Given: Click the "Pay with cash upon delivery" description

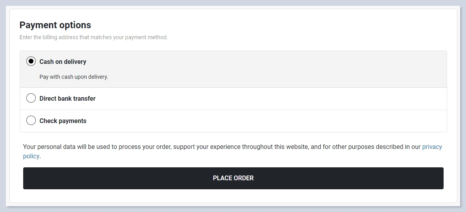Looking at the screenshot, I should tap(74, 77).
